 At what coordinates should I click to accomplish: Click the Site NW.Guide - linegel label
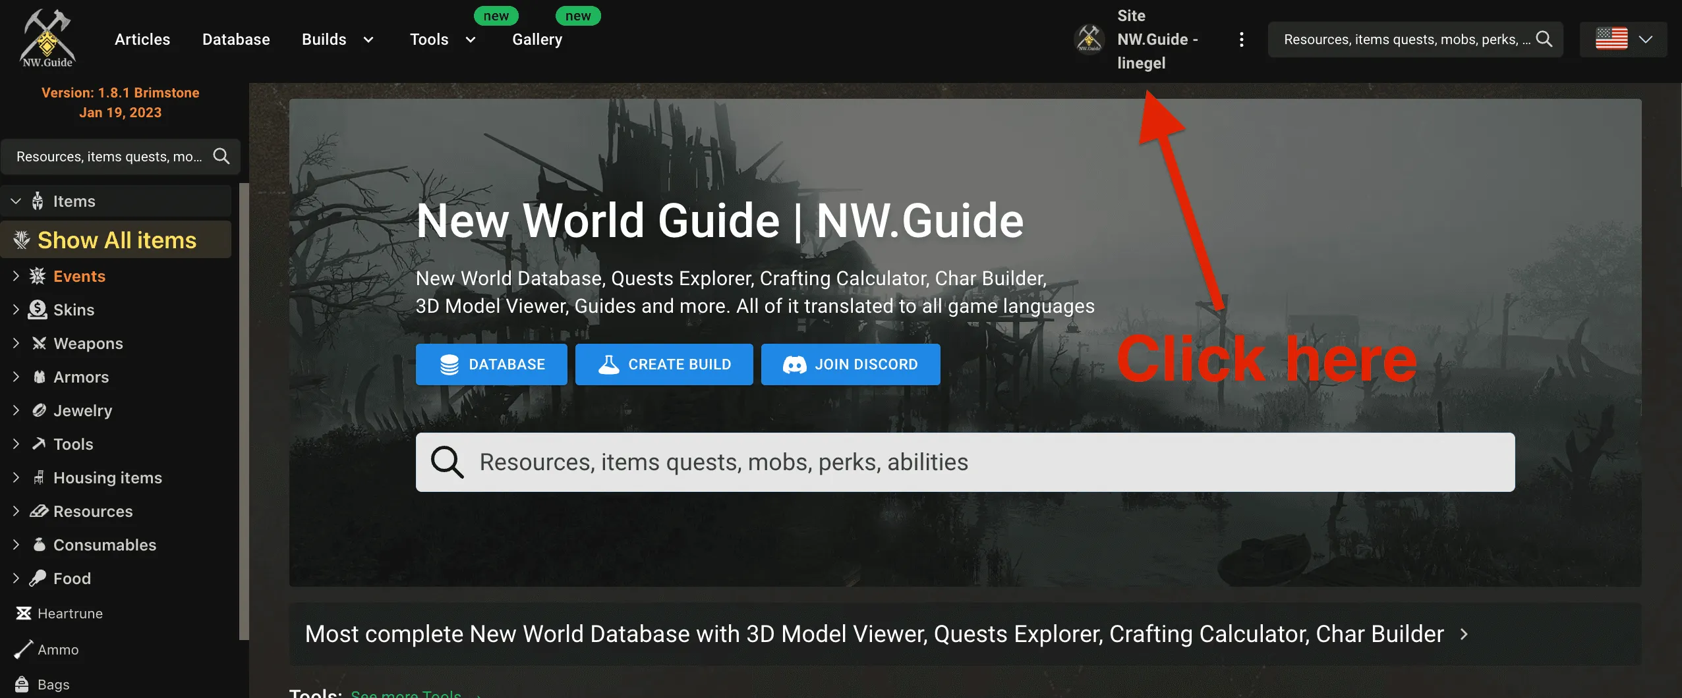tap(1157, 40)
